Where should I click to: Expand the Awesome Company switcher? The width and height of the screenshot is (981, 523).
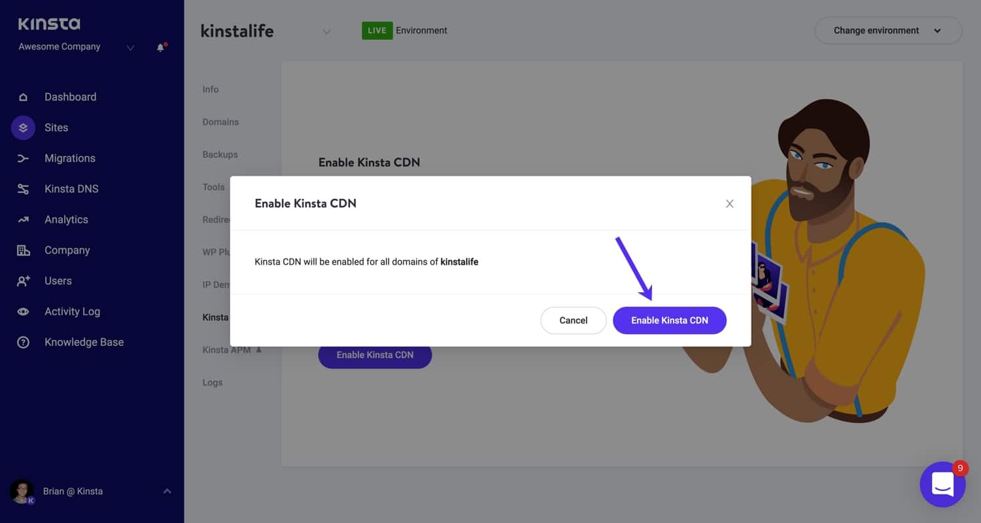point(129,48)
